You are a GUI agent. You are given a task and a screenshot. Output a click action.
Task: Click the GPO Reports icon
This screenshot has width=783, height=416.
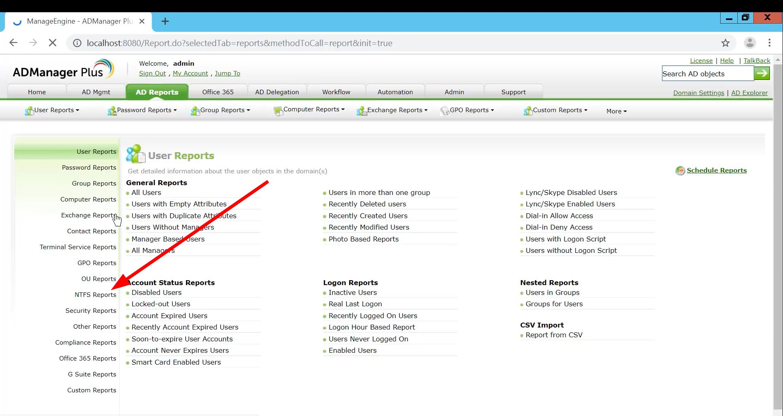[x=445, y=111]
